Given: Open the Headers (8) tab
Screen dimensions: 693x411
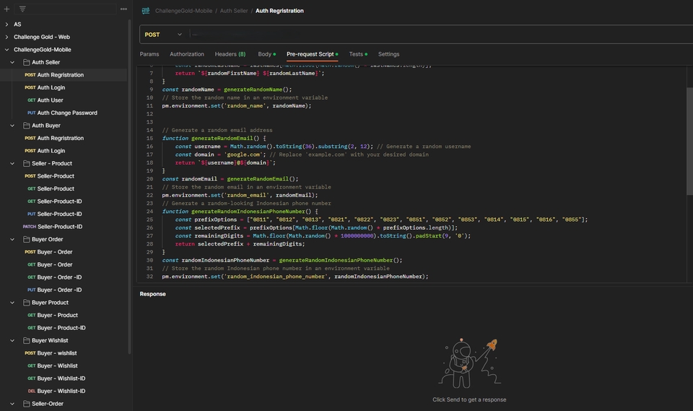Looking at the screenshot, I should click(230, 54).
